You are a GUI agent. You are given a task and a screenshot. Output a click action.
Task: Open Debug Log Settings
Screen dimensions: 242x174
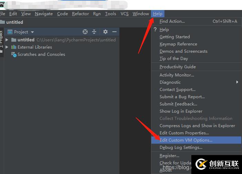point(196,147)
